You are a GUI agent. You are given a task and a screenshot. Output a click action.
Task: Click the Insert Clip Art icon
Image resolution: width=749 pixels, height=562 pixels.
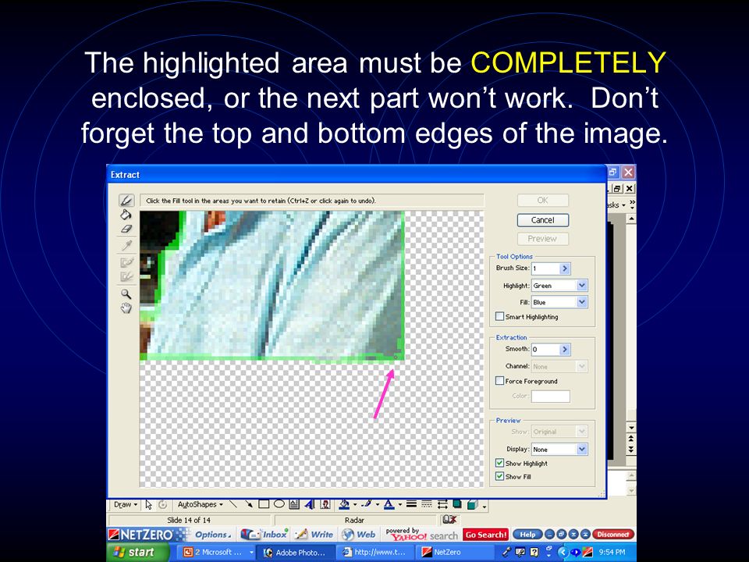tap(326, 504)
